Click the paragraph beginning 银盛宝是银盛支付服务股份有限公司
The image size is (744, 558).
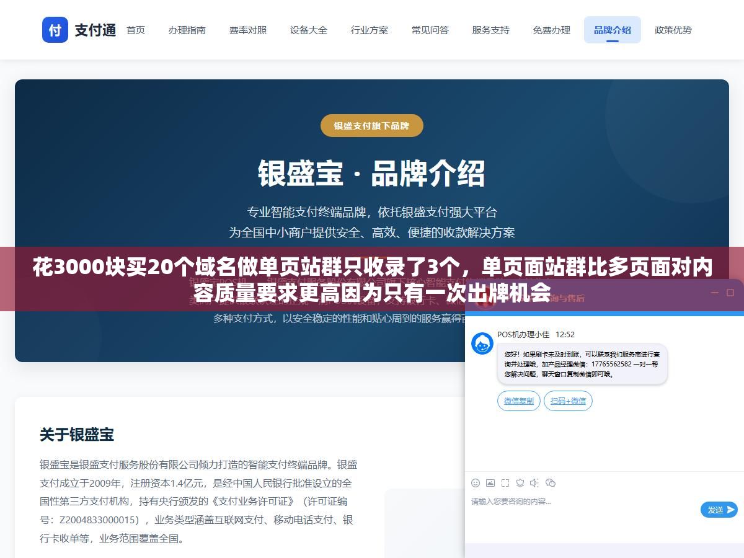point(198,501)
